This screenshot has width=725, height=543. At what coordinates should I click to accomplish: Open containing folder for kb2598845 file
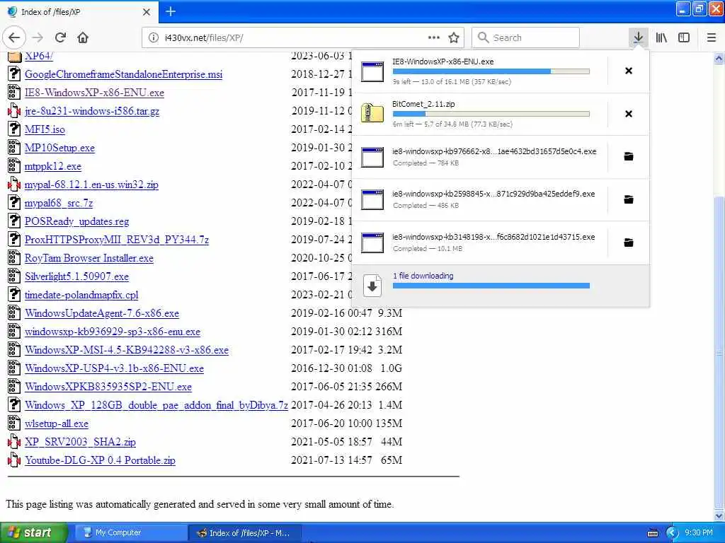629,199
